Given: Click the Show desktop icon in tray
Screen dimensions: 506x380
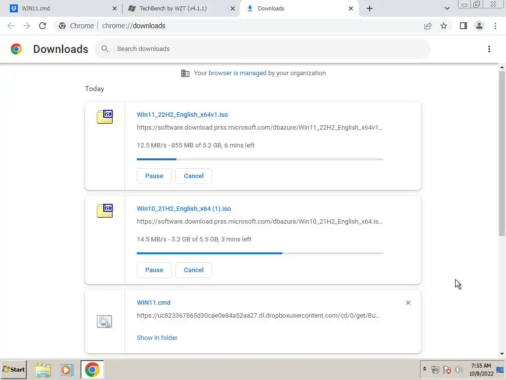Looking at the screenshot, I should (500, 370).
